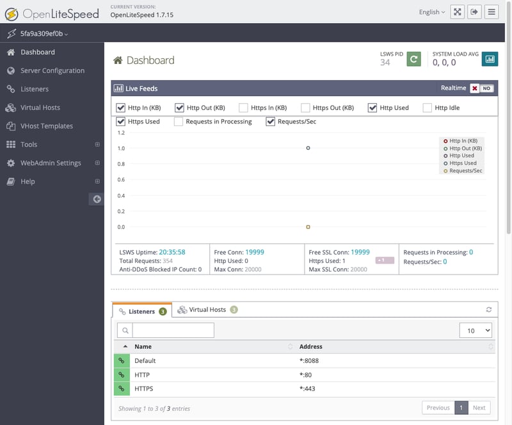Click the Free Conn value 19999
512x425 pixels.
tap(255, 252)
